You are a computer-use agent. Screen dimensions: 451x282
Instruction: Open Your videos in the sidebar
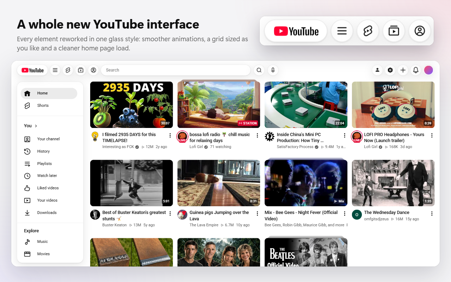(49, 200)
